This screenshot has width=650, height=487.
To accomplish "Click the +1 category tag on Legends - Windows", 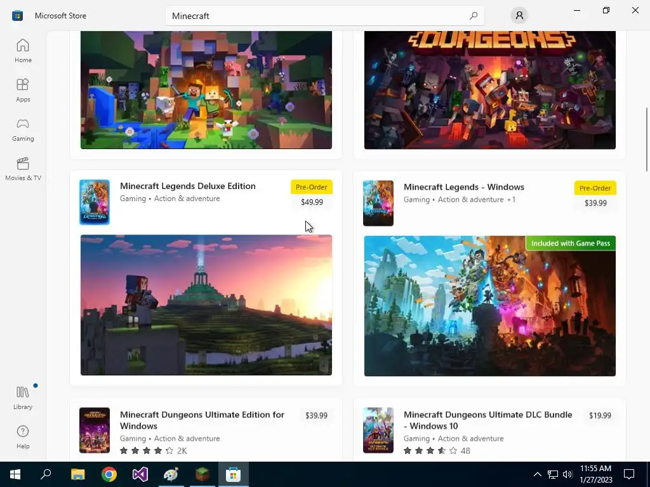I will (x=511, y=200).
